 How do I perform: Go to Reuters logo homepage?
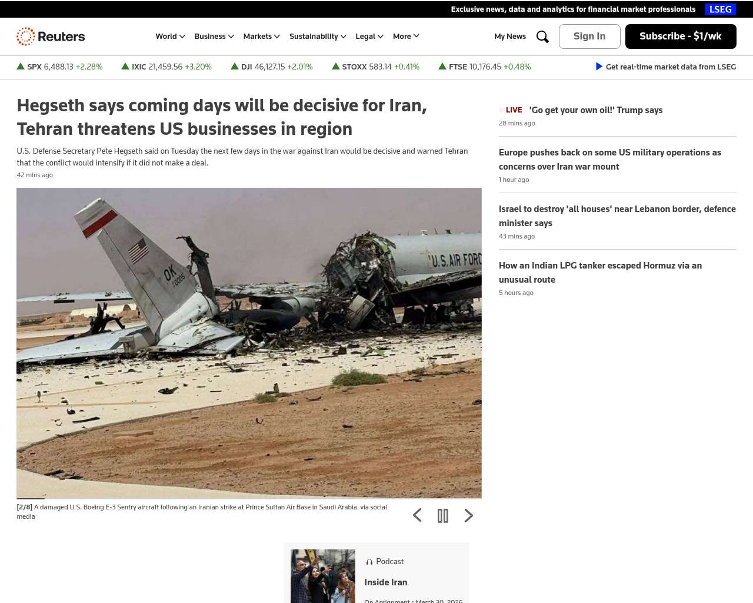pyautogui.click(x=51, y=37)
